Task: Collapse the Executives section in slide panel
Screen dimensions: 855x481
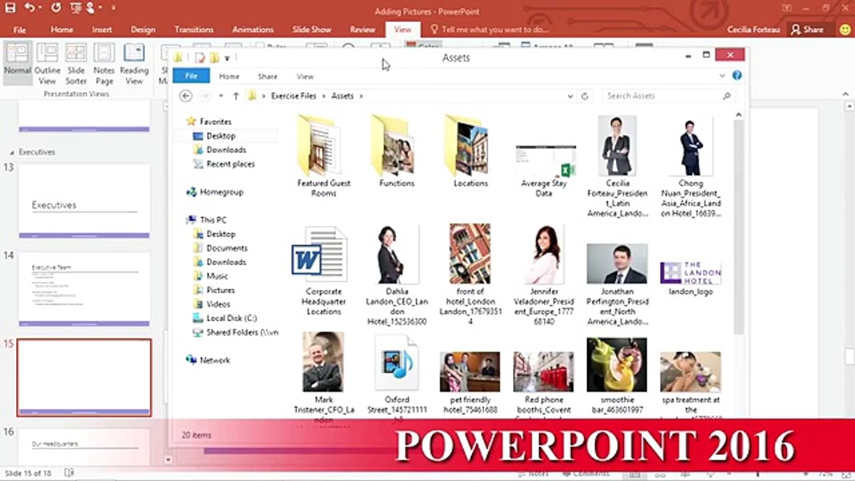Action: coord(12,152)
